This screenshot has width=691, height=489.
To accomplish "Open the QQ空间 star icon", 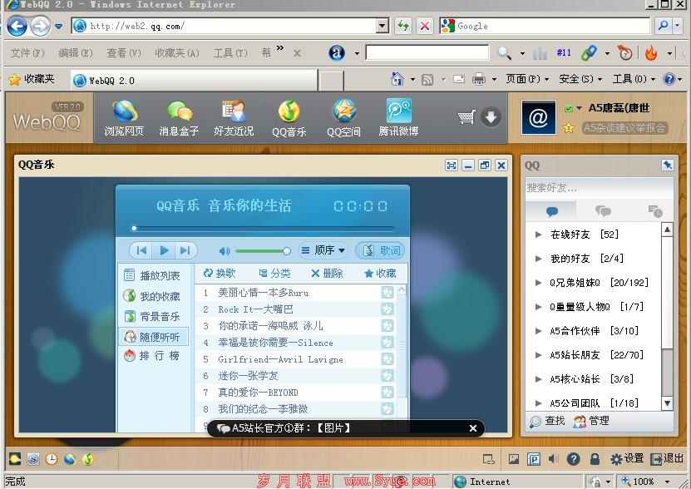I will pos(343,117).
